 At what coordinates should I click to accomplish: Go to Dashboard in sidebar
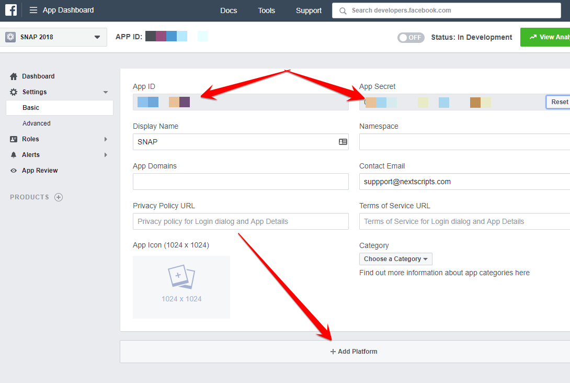click(38, 76)
